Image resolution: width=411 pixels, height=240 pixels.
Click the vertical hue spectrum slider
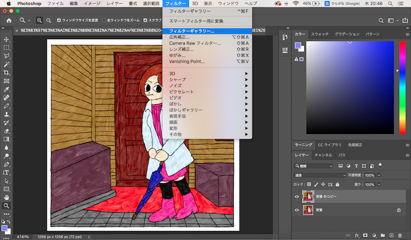click(x=402, y=88)
